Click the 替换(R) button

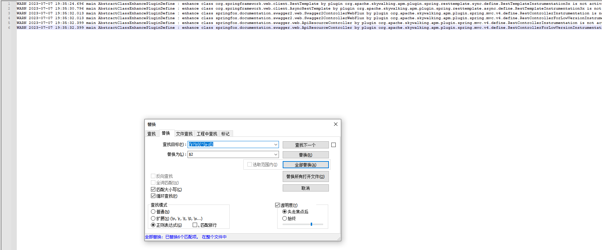click(x=305, y=155)
